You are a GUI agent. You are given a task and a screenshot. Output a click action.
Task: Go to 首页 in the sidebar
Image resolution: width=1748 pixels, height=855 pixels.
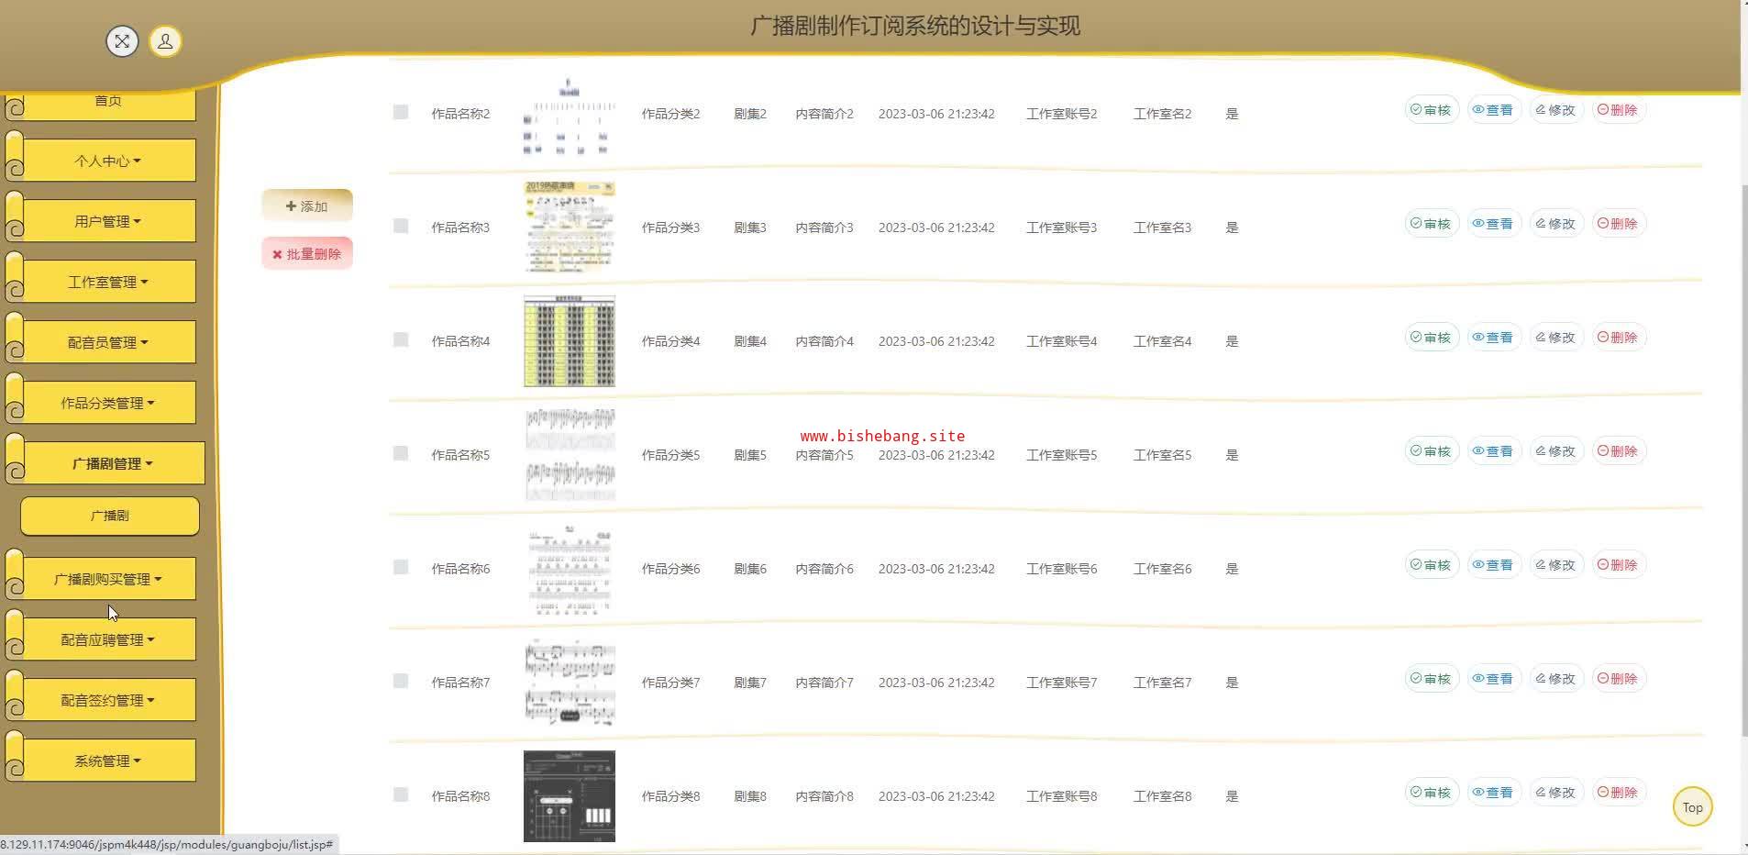[x=107, y=102]
